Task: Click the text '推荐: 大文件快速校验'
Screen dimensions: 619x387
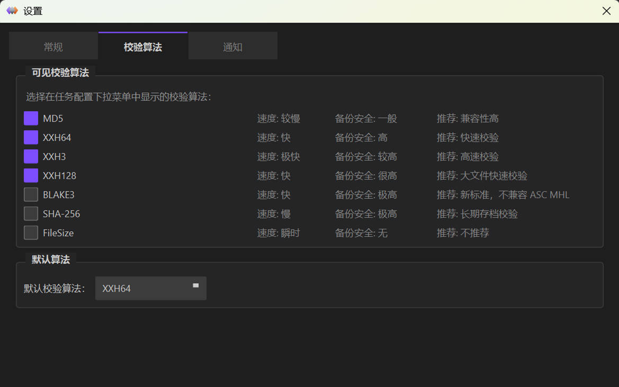Action: pyautogui.click(x=482, y=176)
